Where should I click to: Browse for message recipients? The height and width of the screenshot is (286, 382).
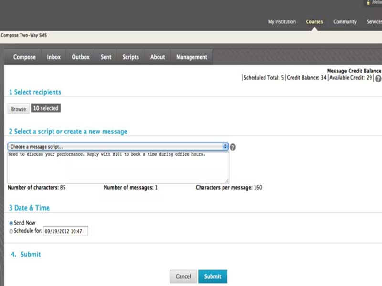click(x=18, y=109)
